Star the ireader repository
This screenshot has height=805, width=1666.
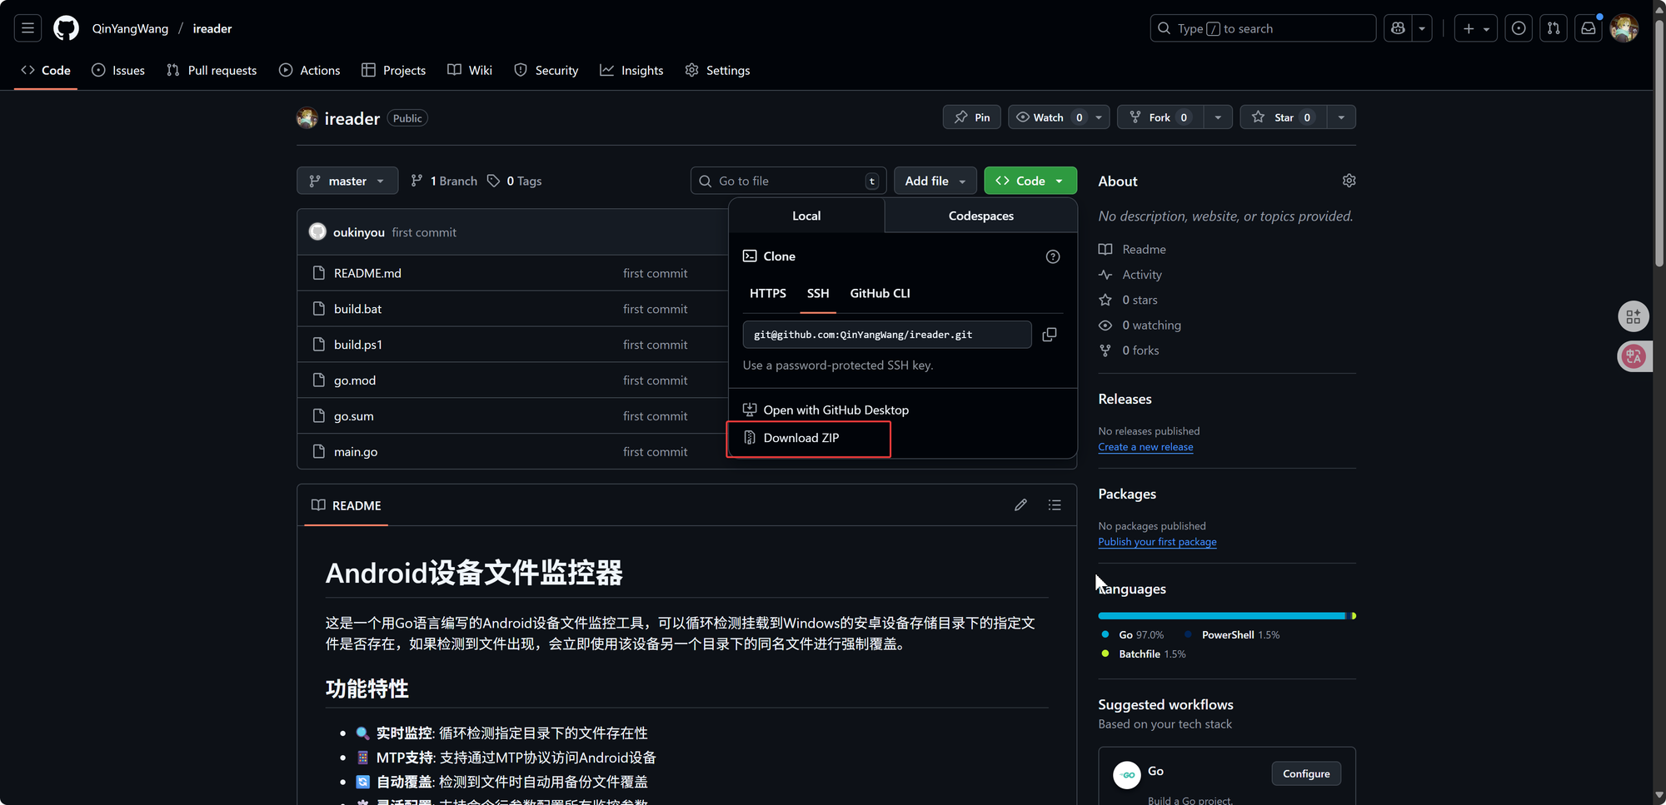[x=1284, y=117]
